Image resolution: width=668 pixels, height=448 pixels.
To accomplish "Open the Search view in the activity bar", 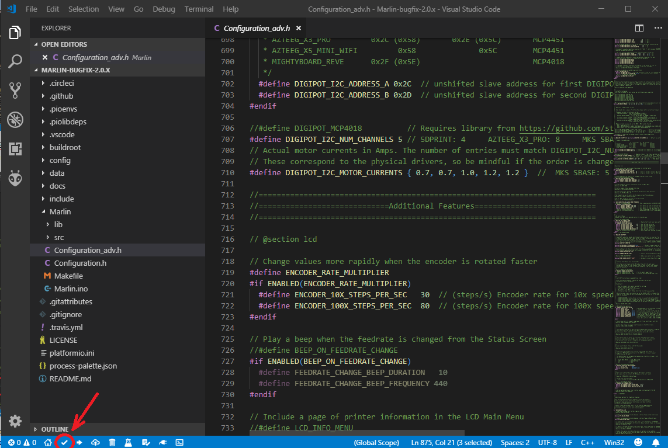I will tap(15, 61).
